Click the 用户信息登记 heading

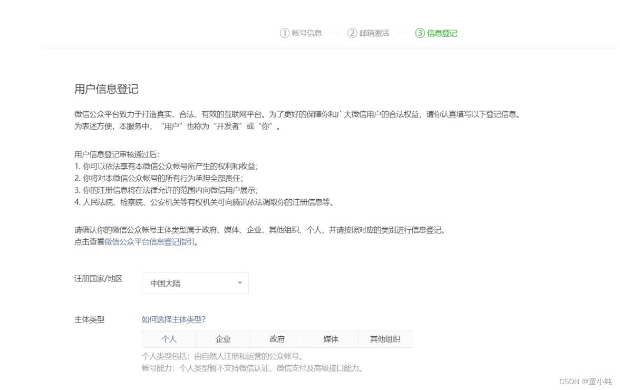106,89
